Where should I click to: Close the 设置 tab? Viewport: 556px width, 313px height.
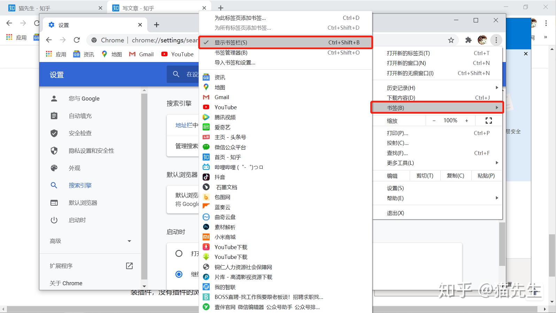140,25
